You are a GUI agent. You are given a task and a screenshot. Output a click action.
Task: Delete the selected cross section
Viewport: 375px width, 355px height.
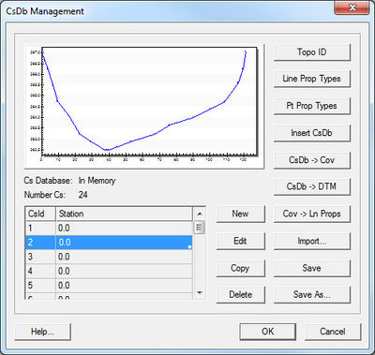(x=240, y=295)
